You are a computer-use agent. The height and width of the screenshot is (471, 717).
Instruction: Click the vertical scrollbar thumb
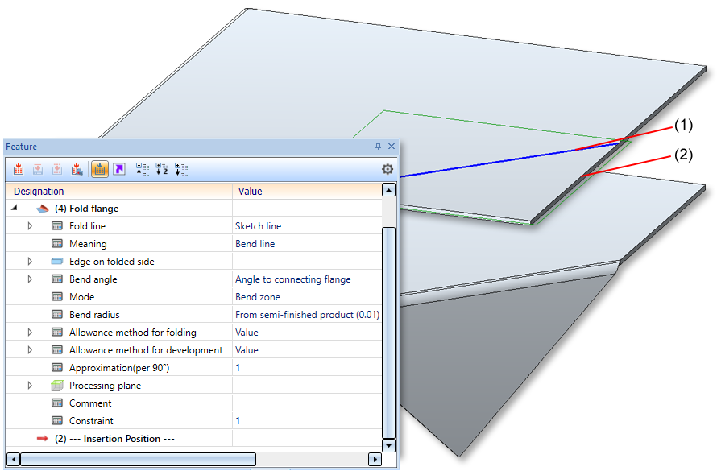pos(388,333)
